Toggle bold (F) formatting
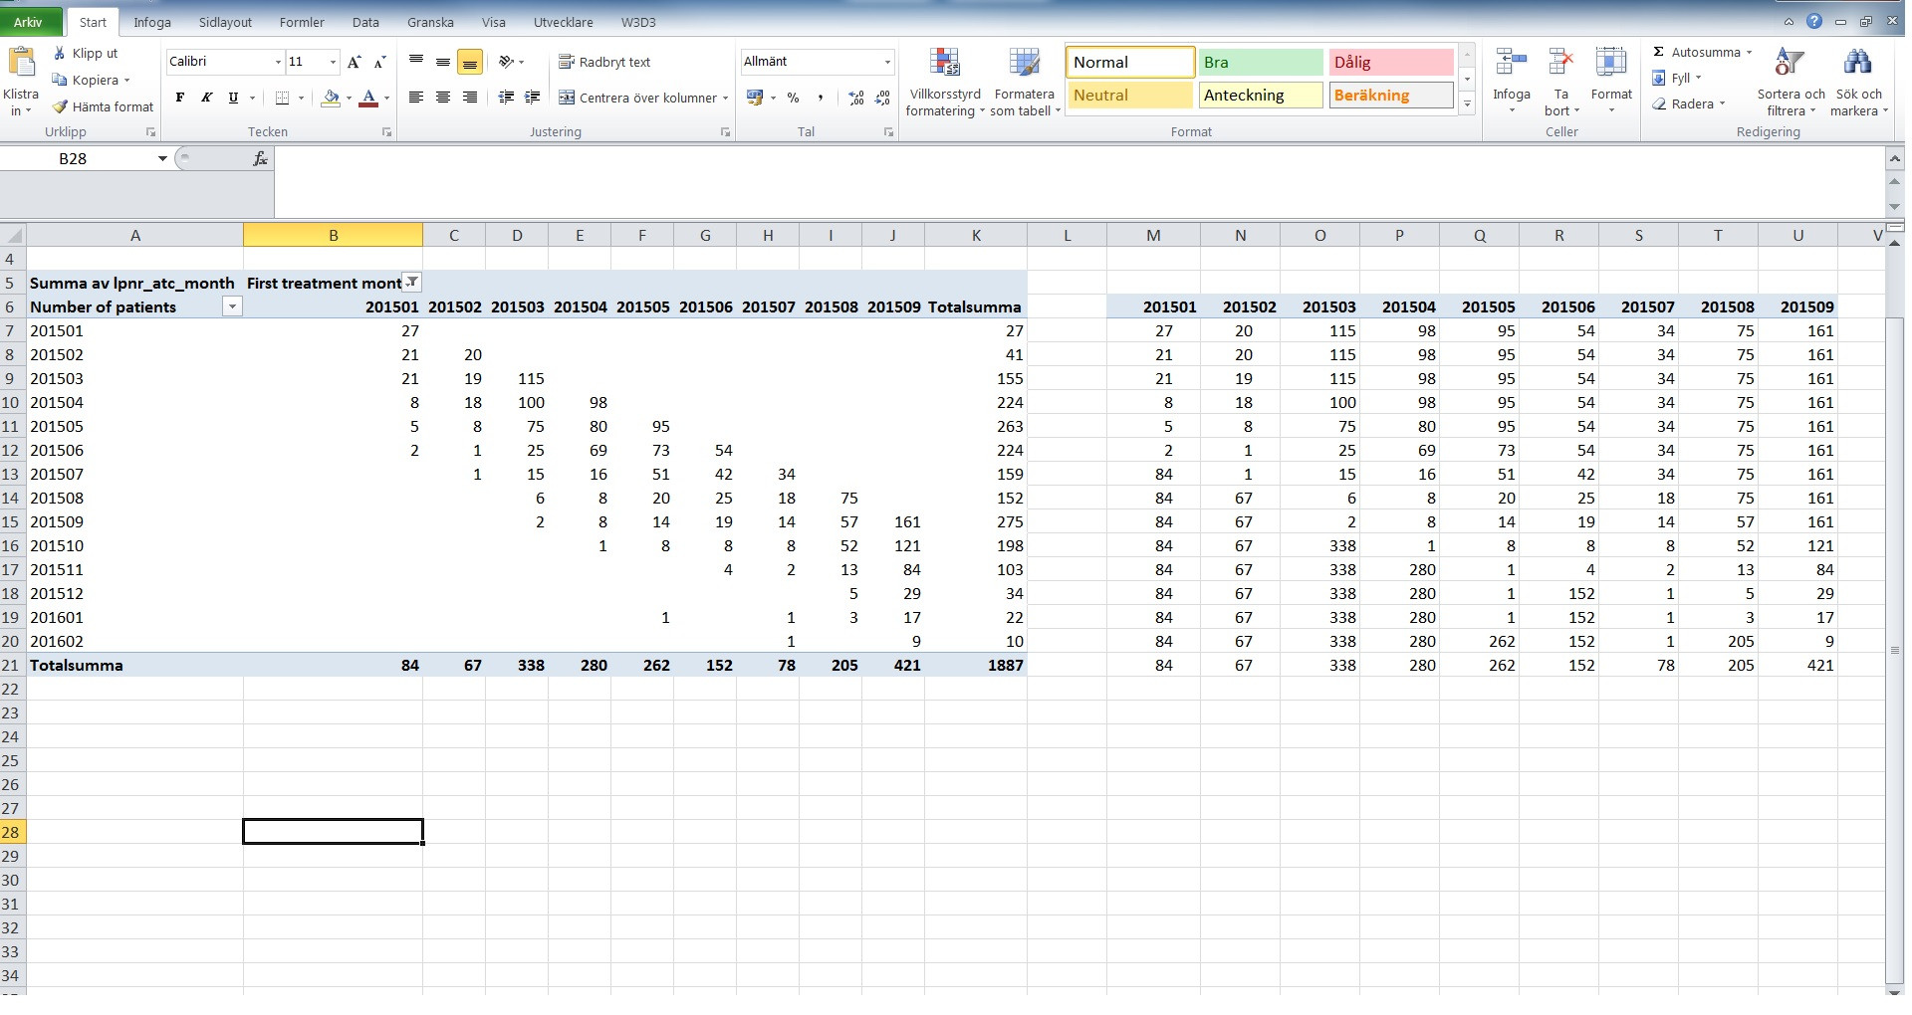Image resolution: width=1912 pixels, height=1015 pixels. (179, 98)
